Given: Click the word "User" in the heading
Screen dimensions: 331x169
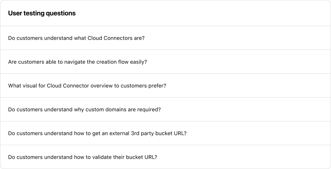Looking at the screenshot, I should pos(14,13).
